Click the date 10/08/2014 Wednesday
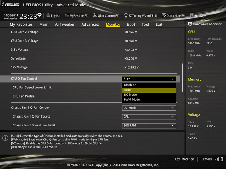Image resolution: width=226 pixels, height=169 pixels. 11,17
